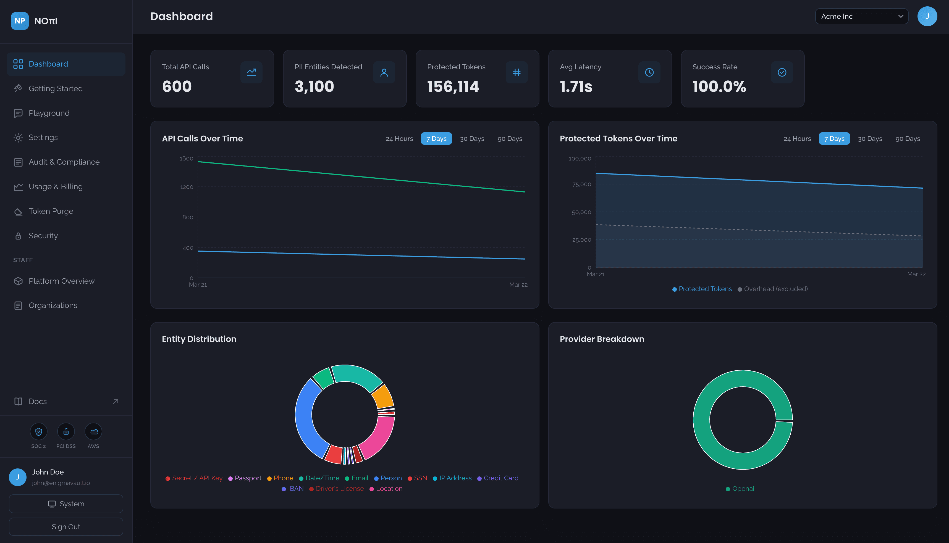
Task: Toggle the Overhead (excluded) legend item
Action: tap(773, 289)
